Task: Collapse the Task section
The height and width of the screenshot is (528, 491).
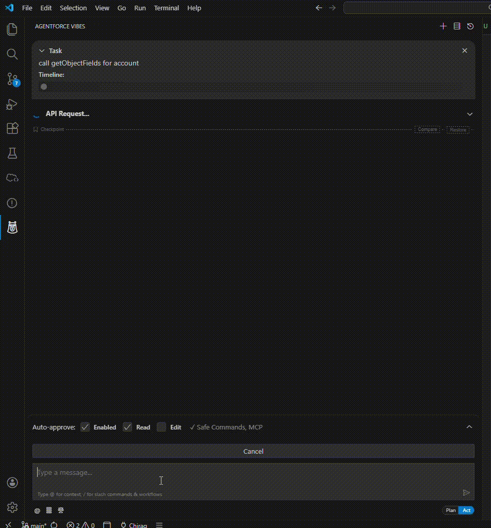Action: (42, 51)
